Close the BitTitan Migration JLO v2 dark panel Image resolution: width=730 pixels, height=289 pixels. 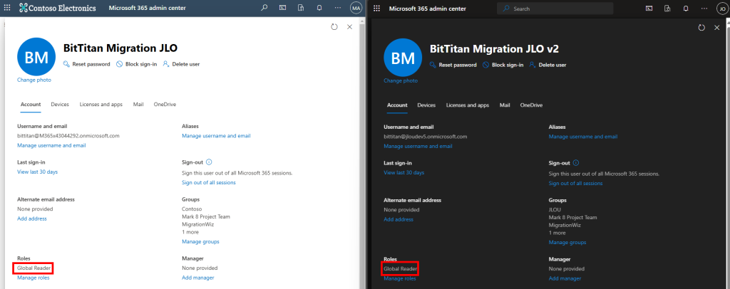(717, 28)
